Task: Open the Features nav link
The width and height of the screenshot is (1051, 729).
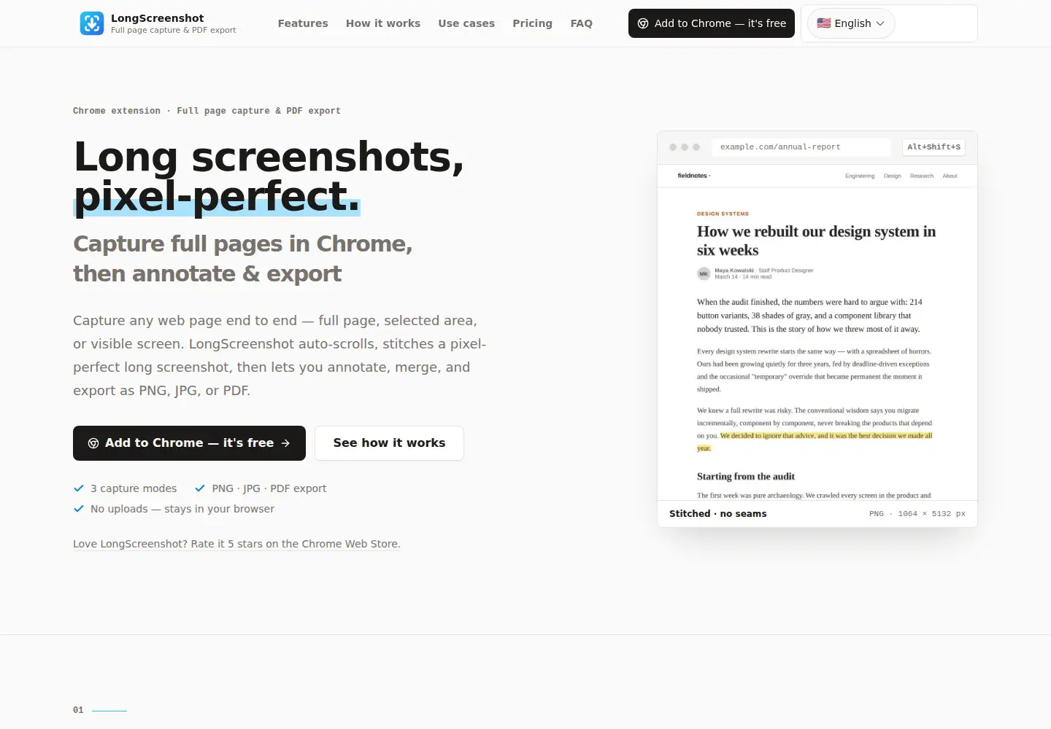Action: pos(303,23)
